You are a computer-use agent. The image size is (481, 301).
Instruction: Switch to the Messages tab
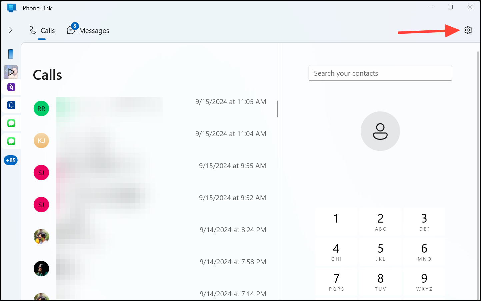coord(94,30)
